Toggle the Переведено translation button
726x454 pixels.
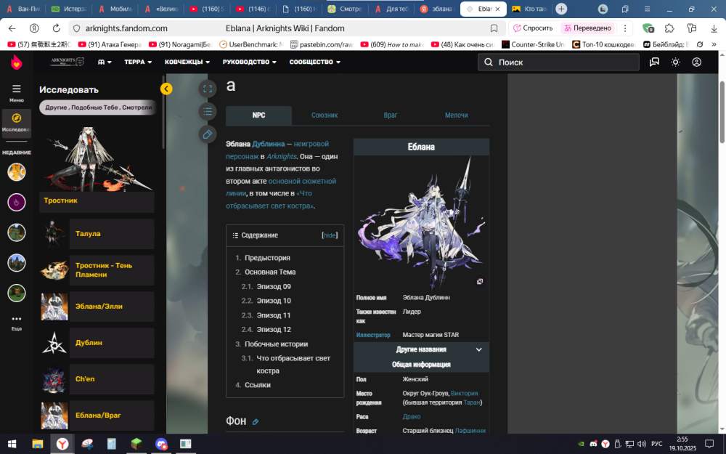[x=587, y=28]
